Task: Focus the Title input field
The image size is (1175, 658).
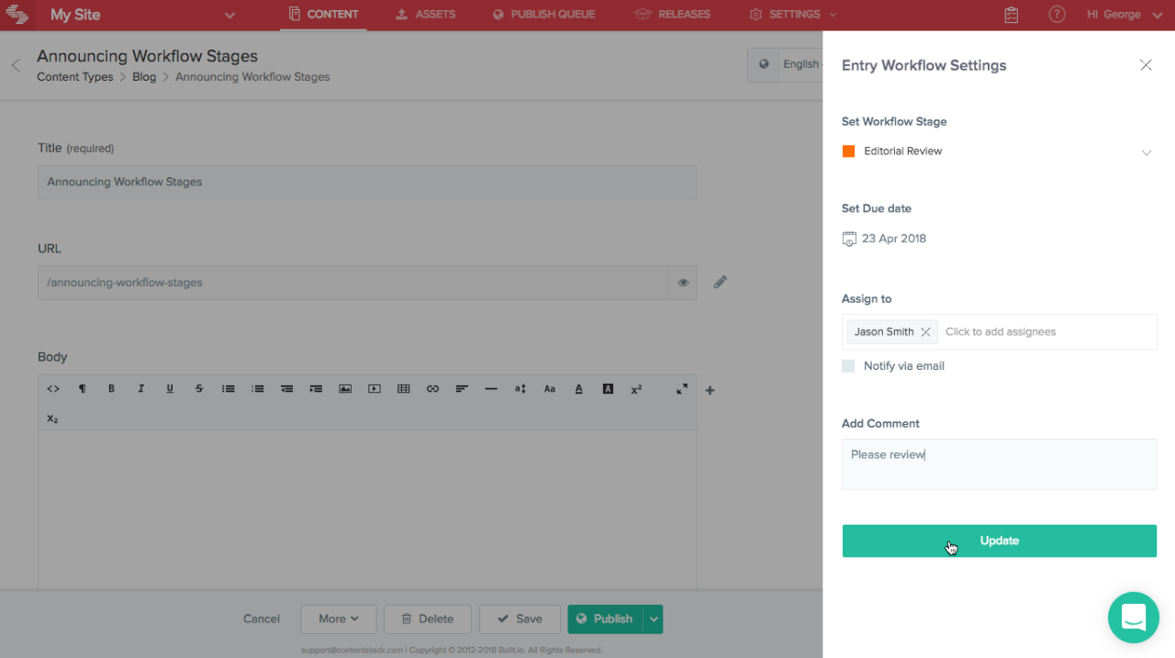Action: (367, 182)
